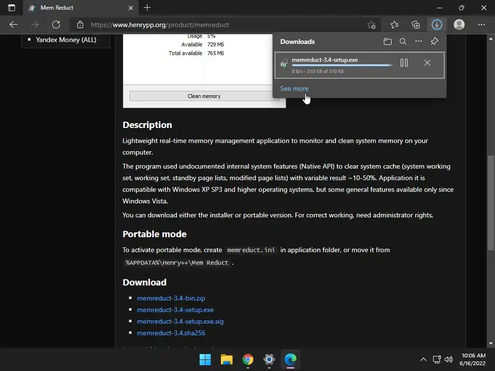
Task: Open the profile avatar menu
Action: (459, 25)
